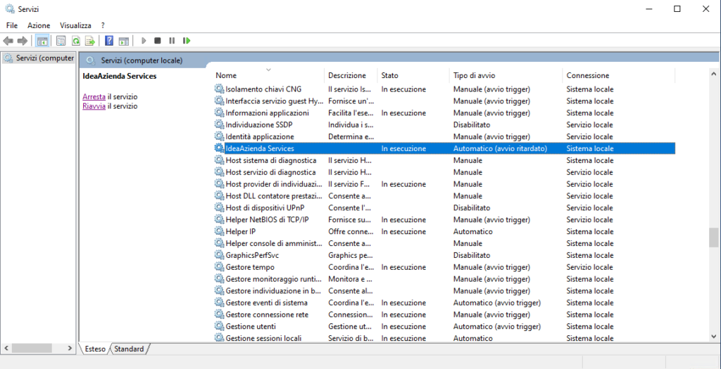Click Disabilitato cell in GraphicsPerfSvc row
Screen dimensions: 721x369
[472, 255]
